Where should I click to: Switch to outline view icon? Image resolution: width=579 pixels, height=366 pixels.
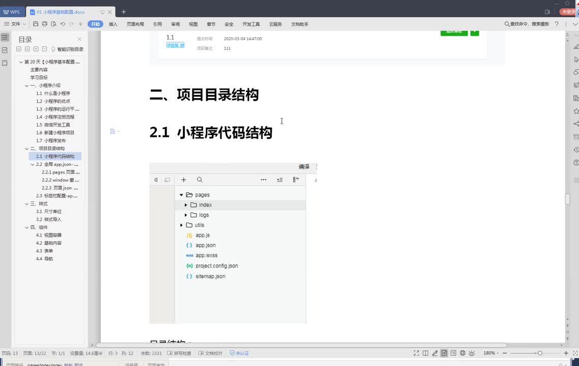pyautogui.click(x=454, y=353)
